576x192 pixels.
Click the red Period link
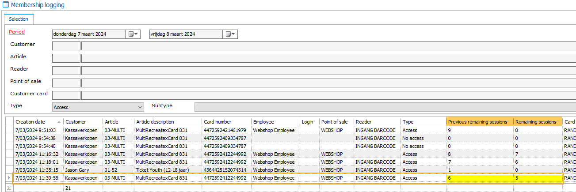click(x=17, y=32)
